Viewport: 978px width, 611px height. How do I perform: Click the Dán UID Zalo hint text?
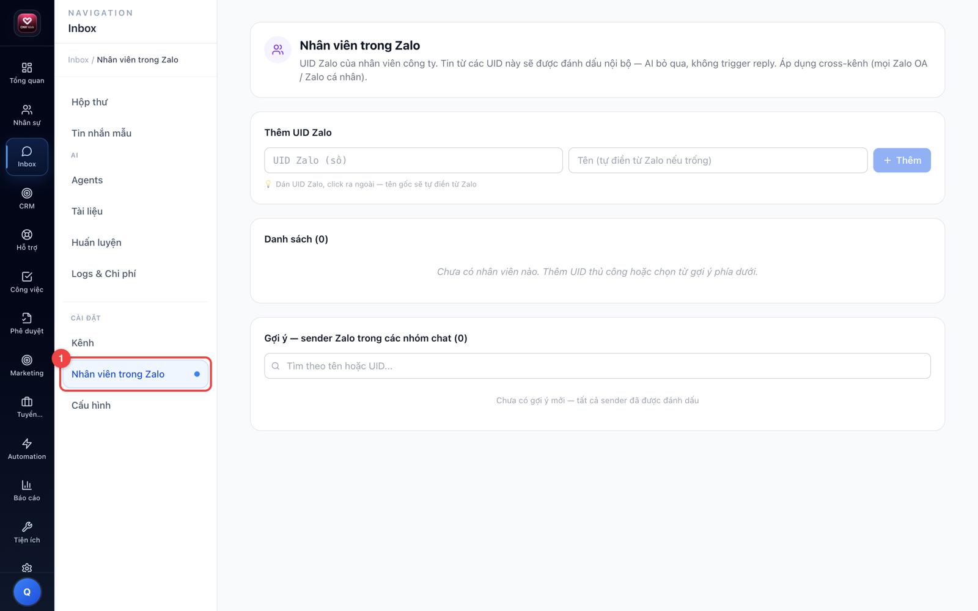(x=376, y=184)
